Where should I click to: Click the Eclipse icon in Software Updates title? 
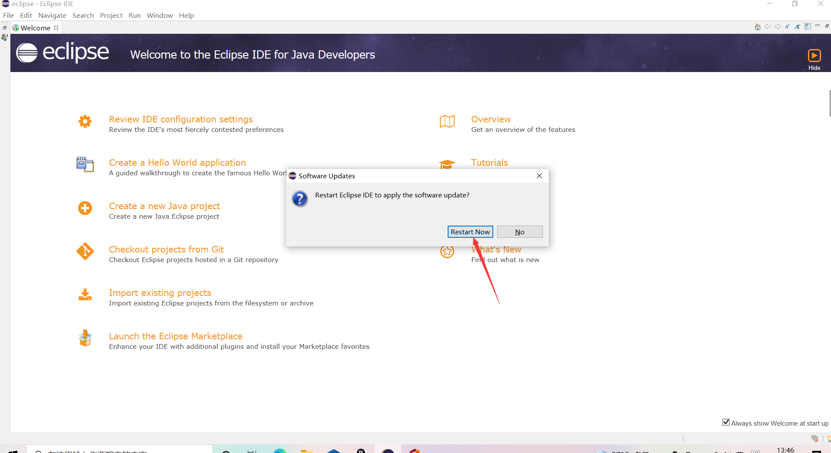(293, 176)
